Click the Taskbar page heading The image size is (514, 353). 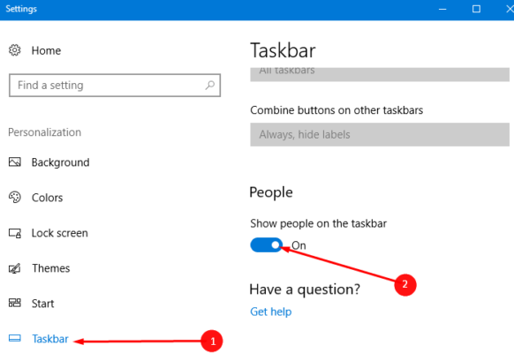pos(283,50)
